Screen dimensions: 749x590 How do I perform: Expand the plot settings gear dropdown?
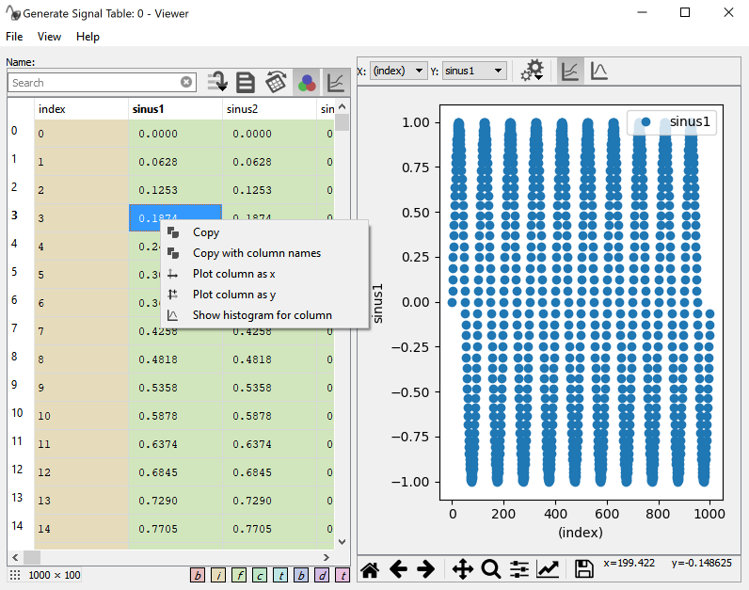coord(534,71)
